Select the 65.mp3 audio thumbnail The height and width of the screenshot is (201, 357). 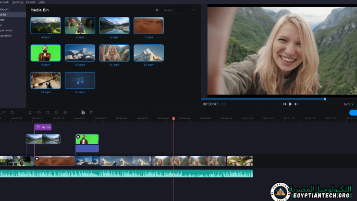(80, 80)
